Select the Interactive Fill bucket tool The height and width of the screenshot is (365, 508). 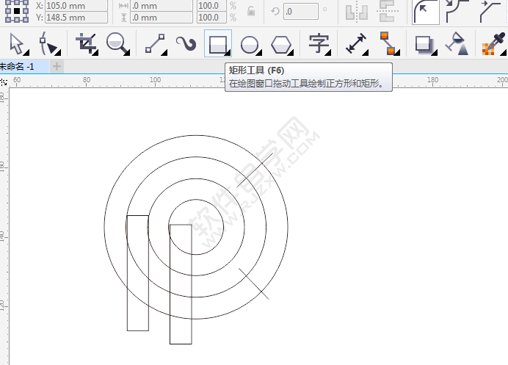coord(457,45)
